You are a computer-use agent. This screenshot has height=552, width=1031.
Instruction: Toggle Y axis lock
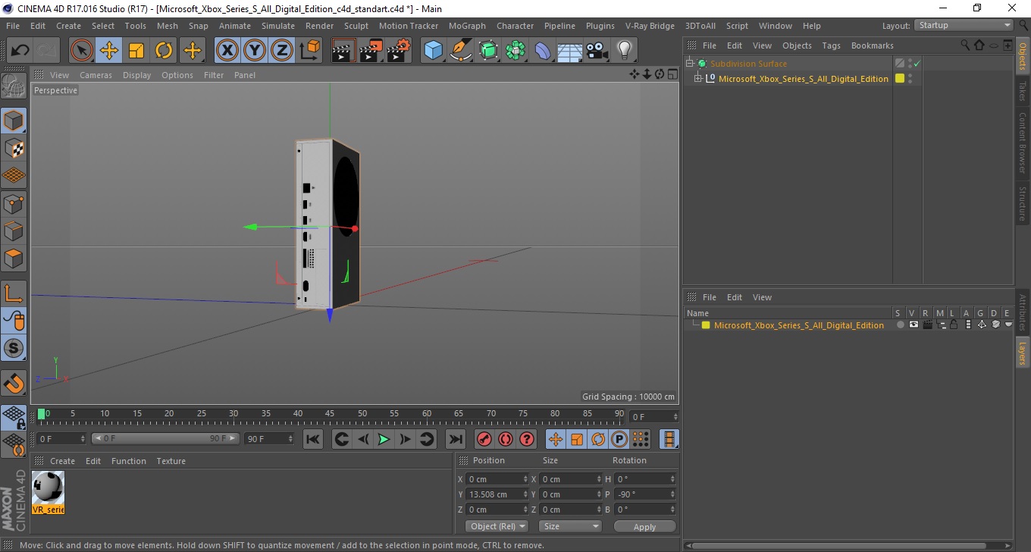click(255, 51)
